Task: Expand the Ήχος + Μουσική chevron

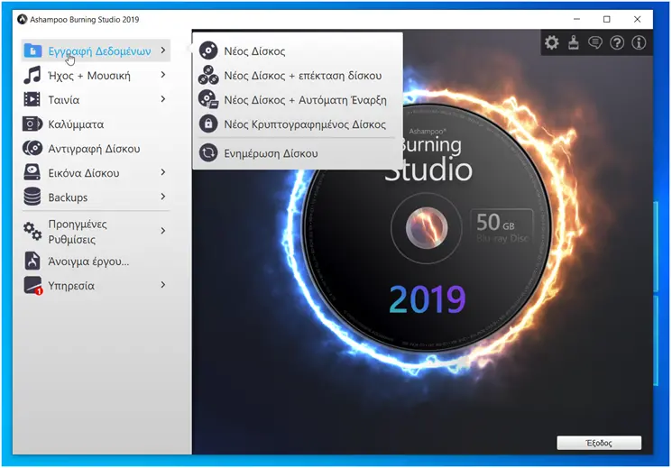Action: tap(163, 75)
